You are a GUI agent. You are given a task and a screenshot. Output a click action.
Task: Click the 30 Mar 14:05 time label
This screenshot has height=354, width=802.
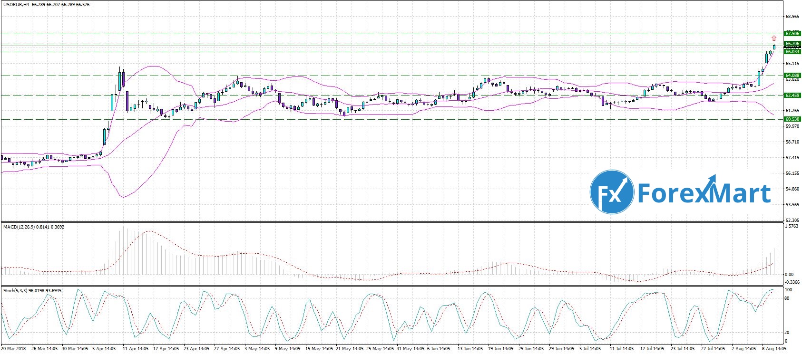pos(75,349)
